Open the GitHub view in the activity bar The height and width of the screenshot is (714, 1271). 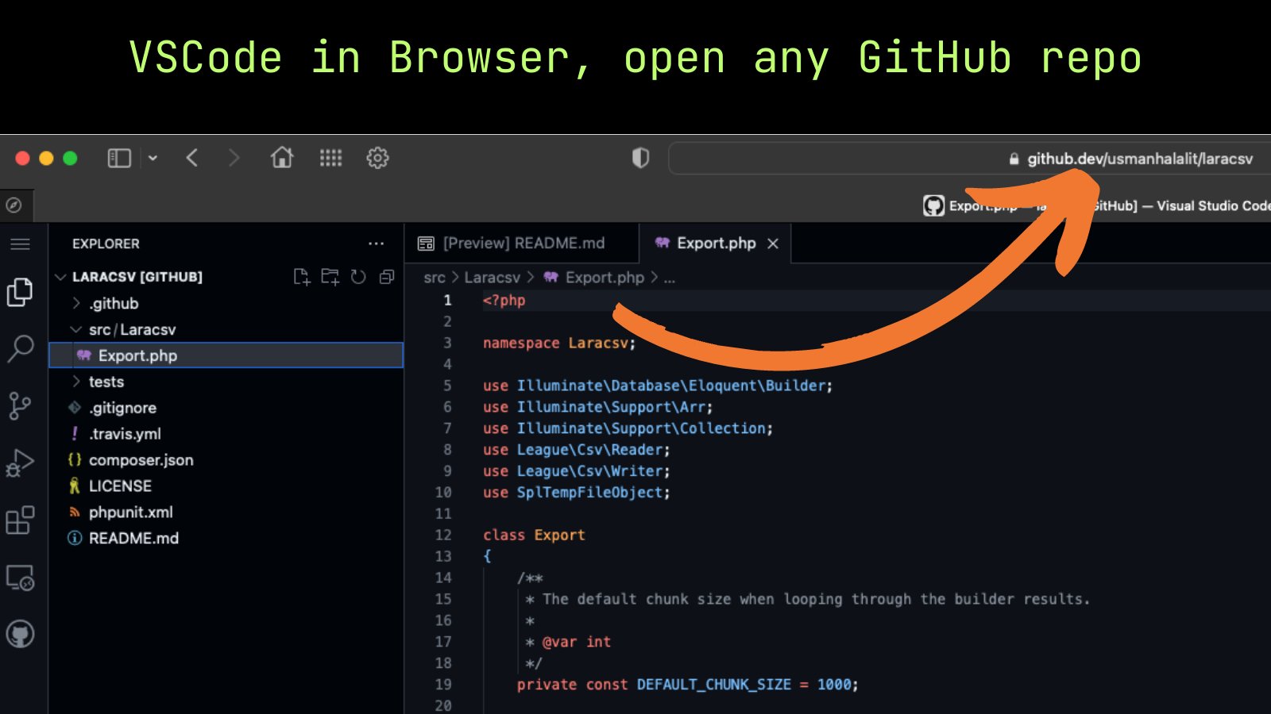tap(21, 633)
